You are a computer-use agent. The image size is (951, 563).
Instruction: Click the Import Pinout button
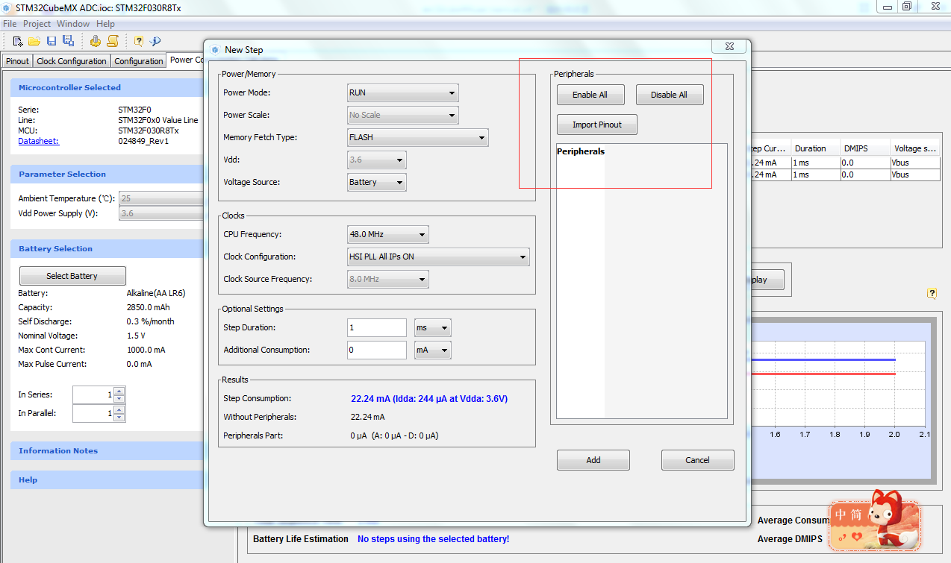coord(597,125)
